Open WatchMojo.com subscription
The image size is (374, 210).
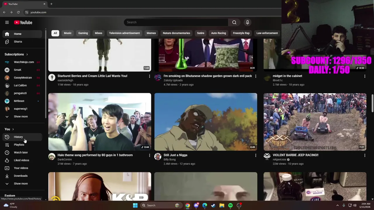pyautogui.click(x=22, y=62)
